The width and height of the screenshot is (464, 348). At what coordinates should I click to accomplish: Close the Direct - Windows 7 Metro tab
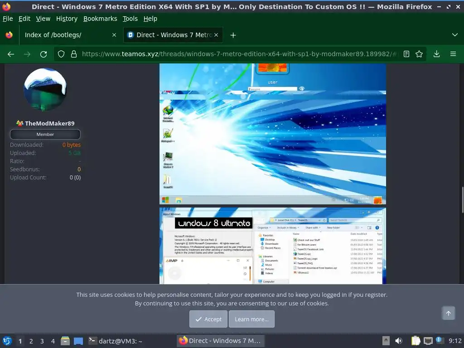[x=216, y=35]
